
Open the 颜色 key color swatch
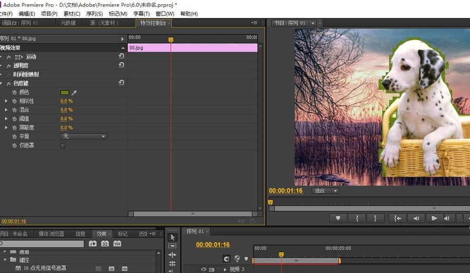[x=65, y=92]
